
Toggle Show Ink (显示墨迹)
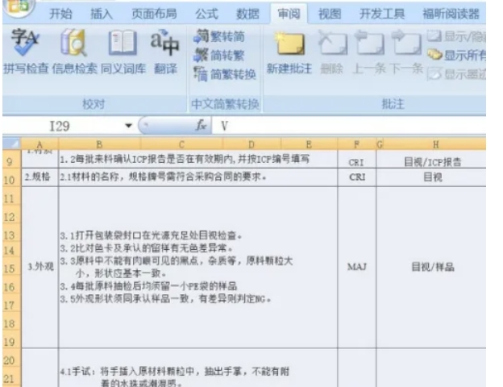[x=456, y=74]
